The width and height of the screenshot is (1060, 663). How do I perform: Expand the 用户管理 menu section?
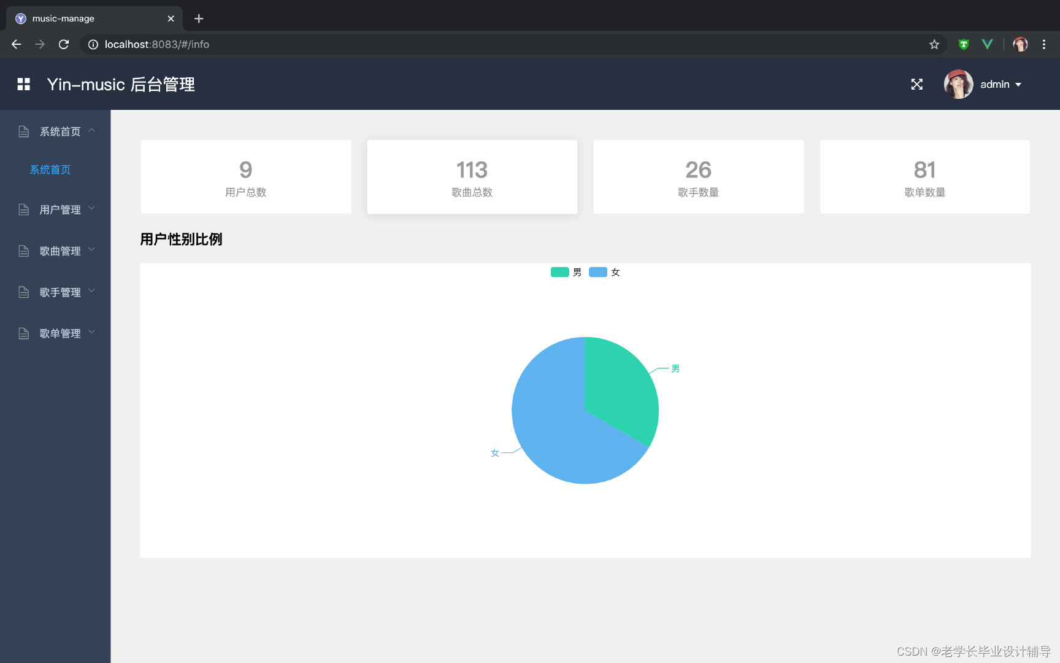pos(59,209)
